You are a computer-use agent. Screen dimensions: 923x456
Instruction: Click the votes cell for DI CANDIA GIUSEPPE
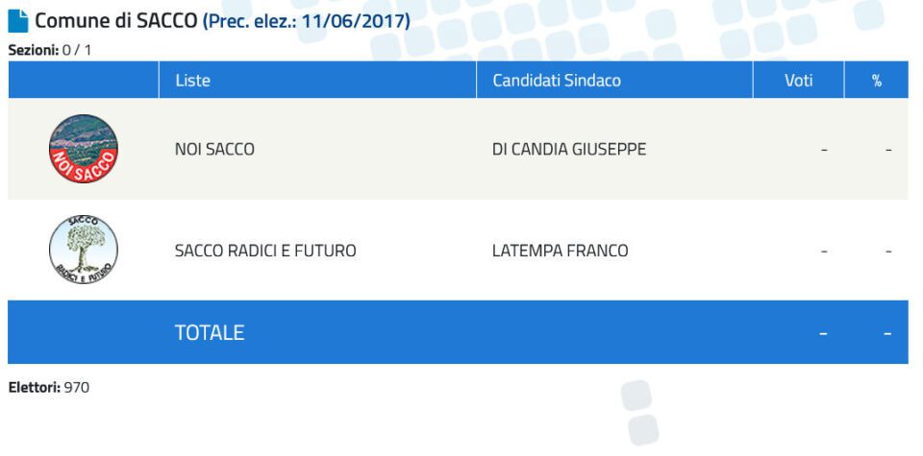point(824,150)
